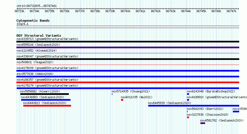The height and width of the screenshot is (134, 247).
Task: Click the purple block under nsv6581782
Action: [203, 123]
